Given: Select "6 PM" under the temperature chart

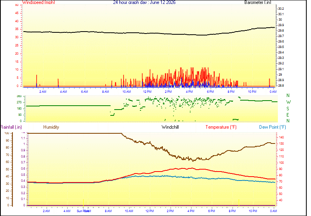Looking at the screenshot, I should click(x=212, y=211).
